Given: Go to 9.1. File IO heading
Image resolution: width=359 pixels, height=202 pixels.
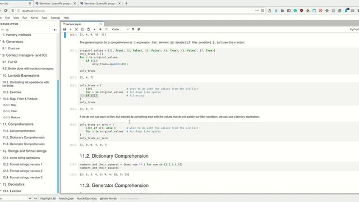Looking at the screenshot, I should [10, 62].
